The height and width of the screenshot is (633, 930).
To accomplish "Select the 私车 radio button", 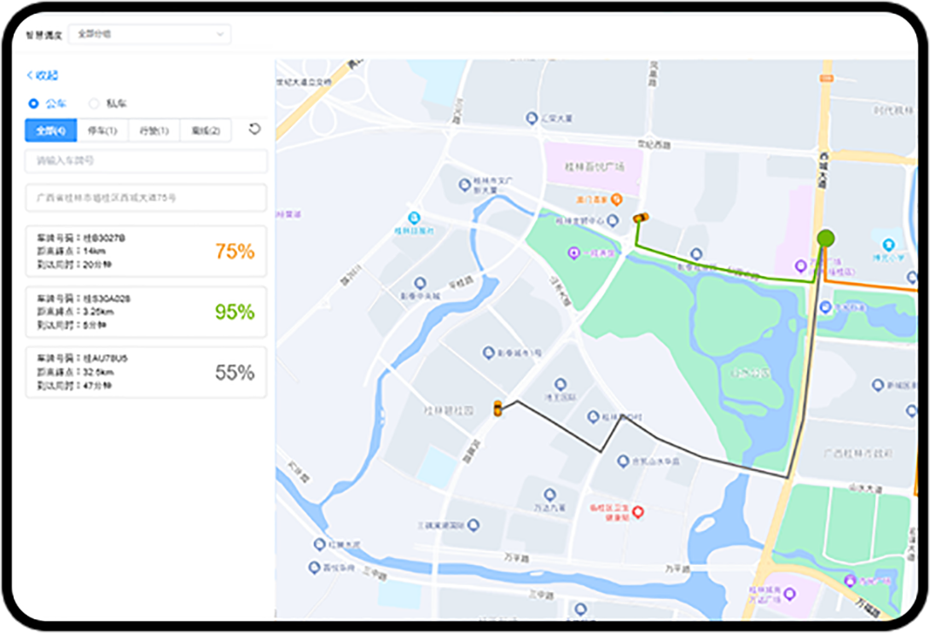I will point(94,104).
